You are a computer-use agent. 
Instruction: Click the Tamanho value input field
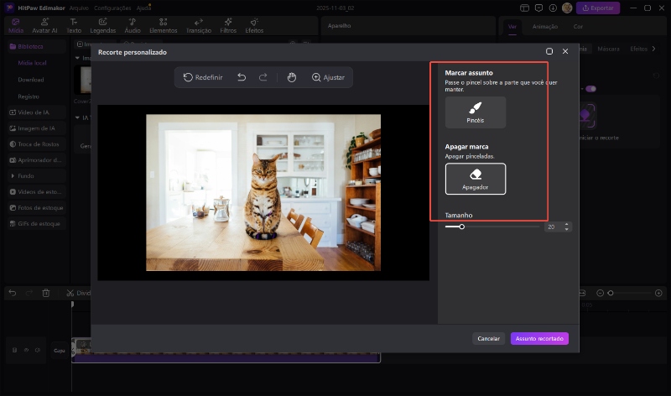click(x=553, y=227)
